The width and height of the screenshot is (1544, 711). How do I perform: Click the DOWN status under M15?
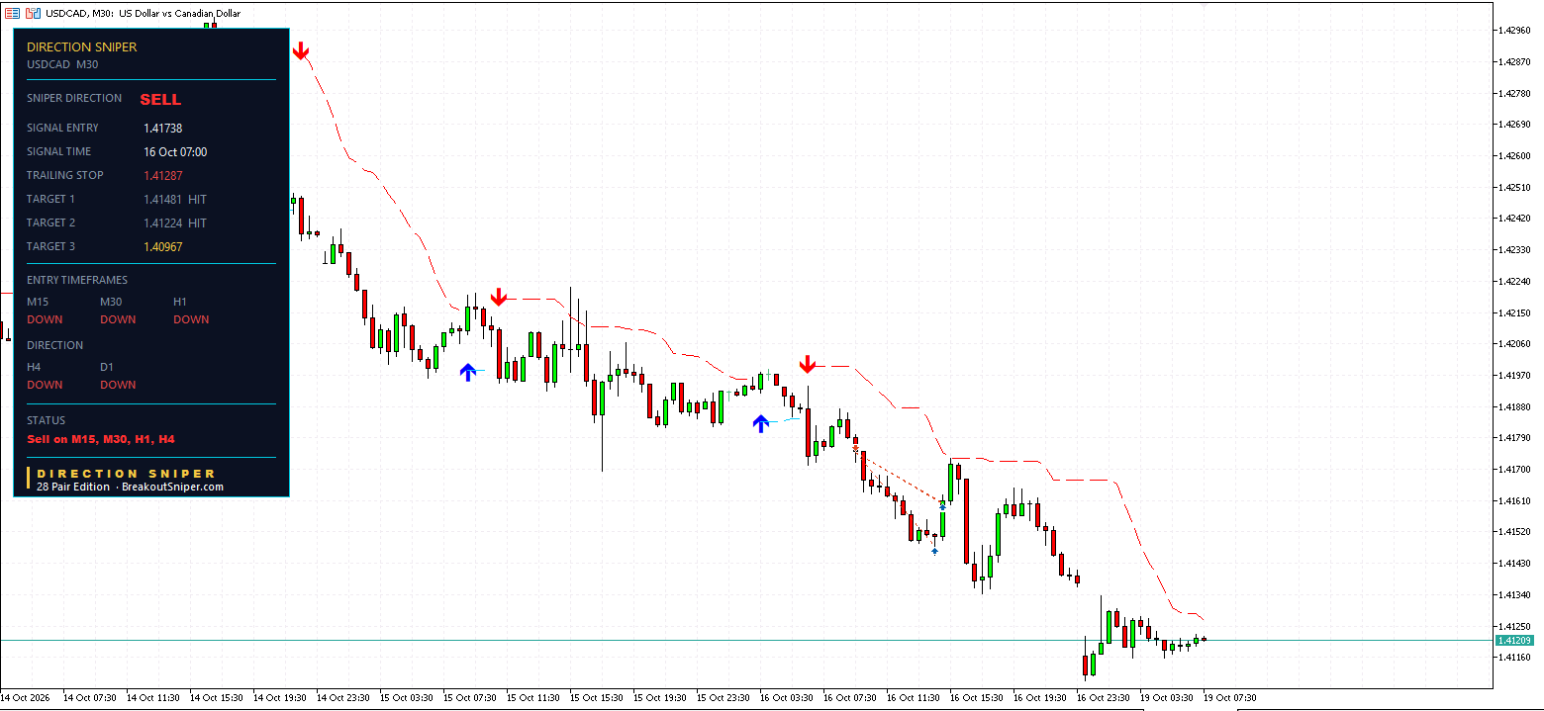click(x=45, y=319)
